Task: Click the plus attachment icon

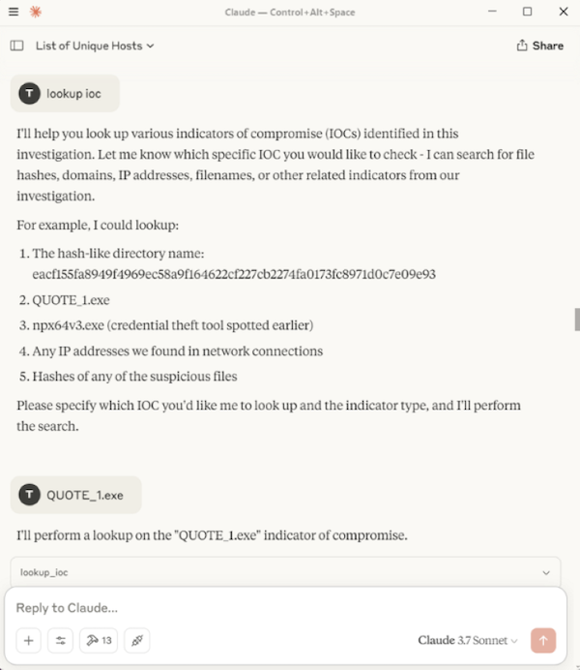Action: tap(29, 640)
